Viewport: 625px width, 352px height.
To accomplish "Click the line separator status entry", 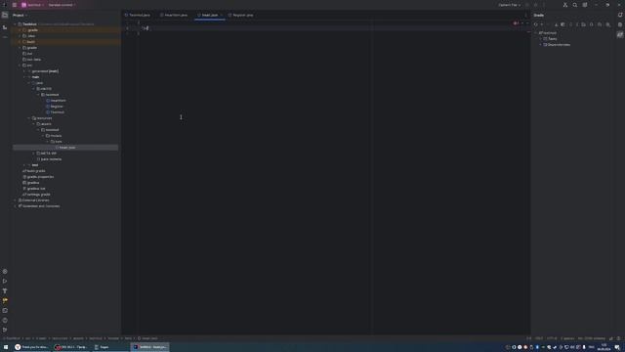I will tap(539, 338).
